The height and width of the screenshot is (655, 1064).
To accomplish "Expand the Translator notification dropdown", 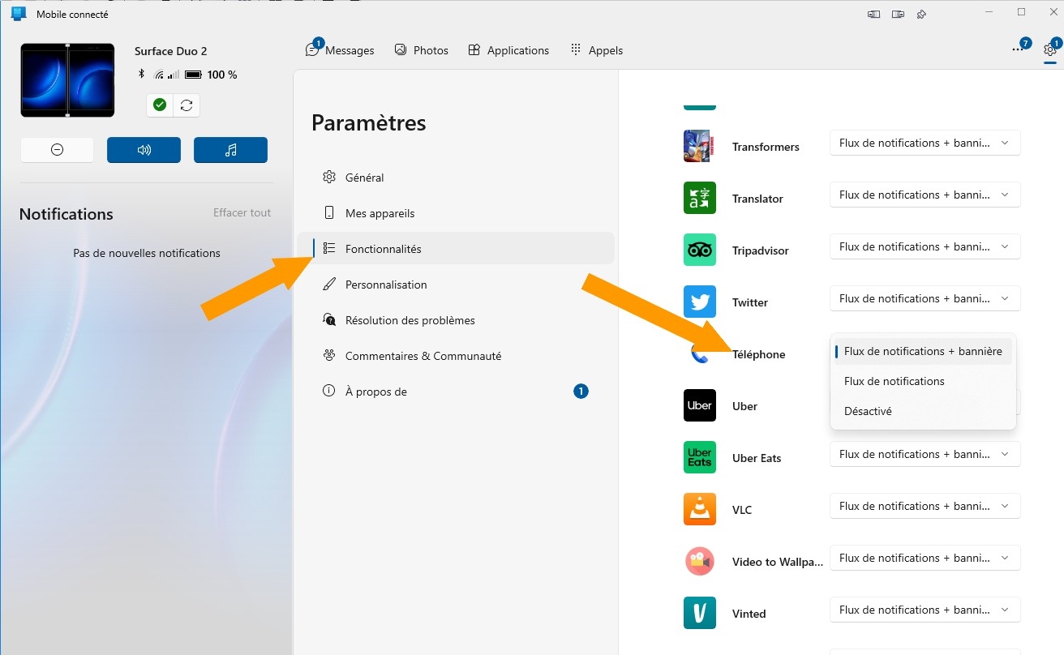I will 925,195.
